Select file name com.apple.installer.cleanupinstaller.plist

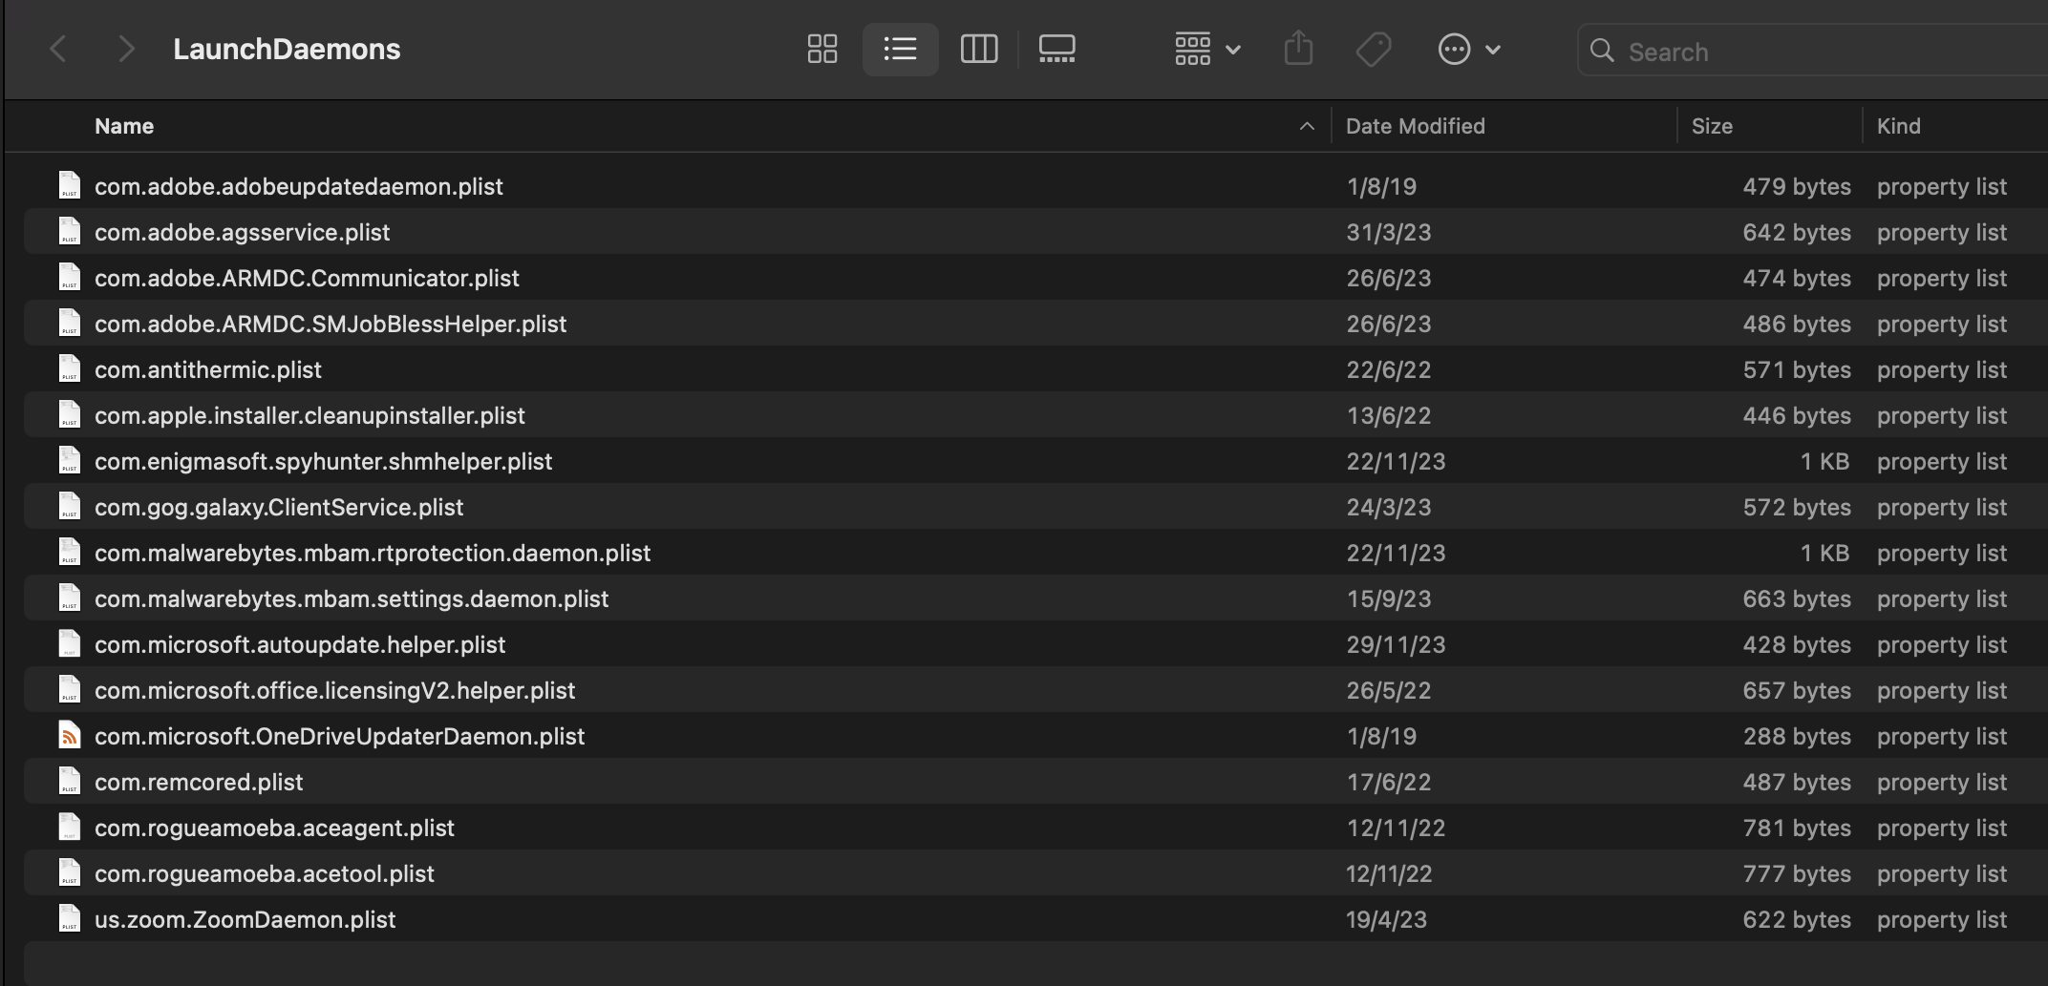tap(309, 415)
